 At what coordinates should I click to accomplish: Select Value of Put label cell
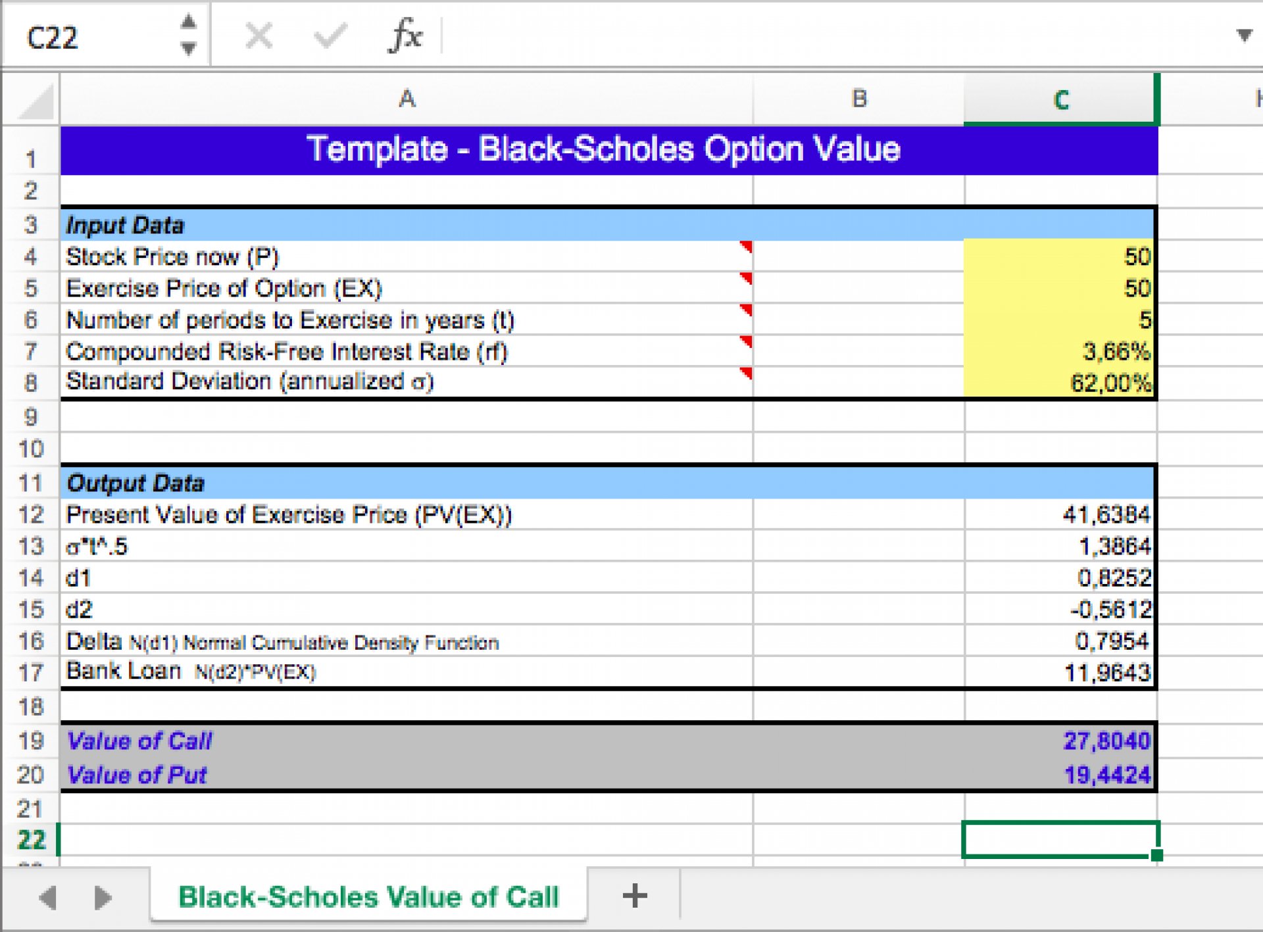coord(407,775)
